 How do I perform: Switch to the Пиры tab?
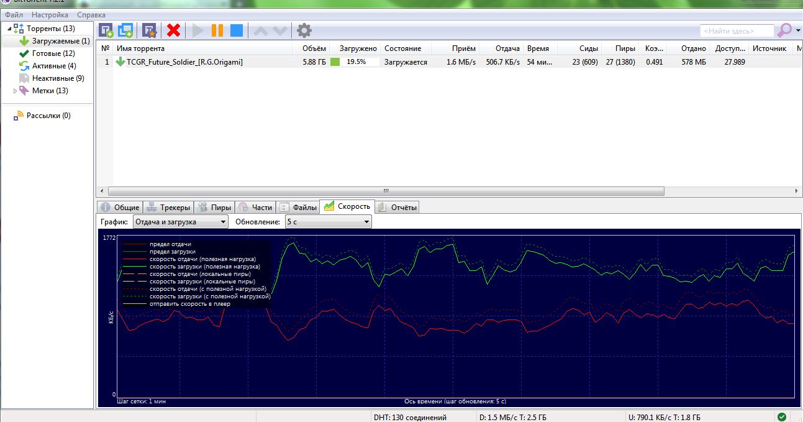click(x=213, y=207)
